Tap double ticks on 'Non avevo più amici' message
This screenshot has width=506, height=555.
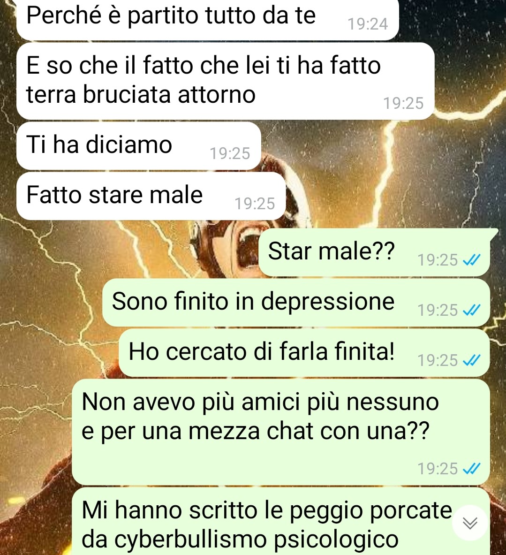[472, 469]
